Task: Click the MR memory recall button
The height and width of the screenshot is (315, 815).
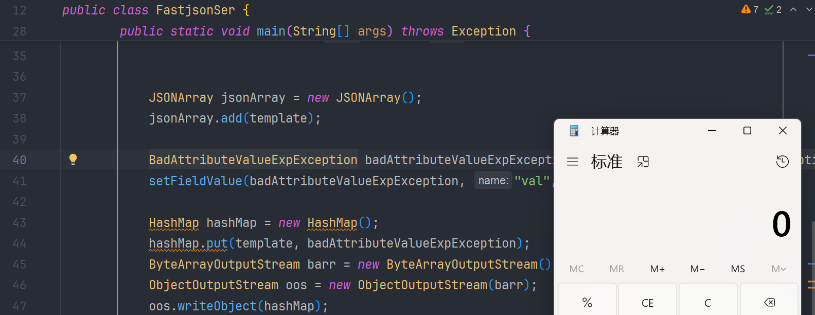Action: 617,269
